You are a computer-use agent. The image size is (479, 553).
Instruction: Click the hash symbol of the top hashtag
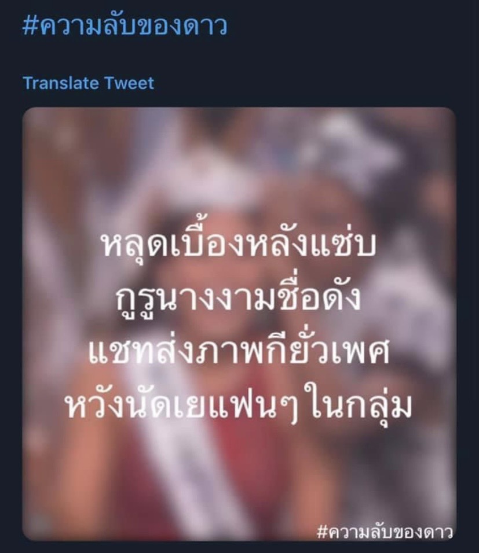click(x=30, y=26)
